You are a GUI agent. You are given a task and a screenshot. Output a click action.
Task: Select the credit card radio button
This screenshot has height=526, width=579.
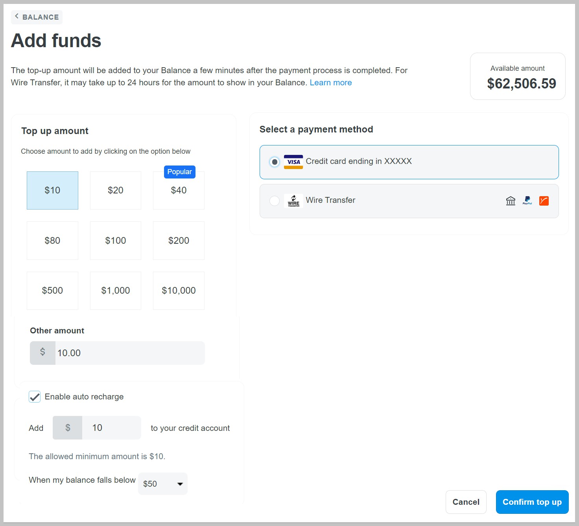pos(275,162)
